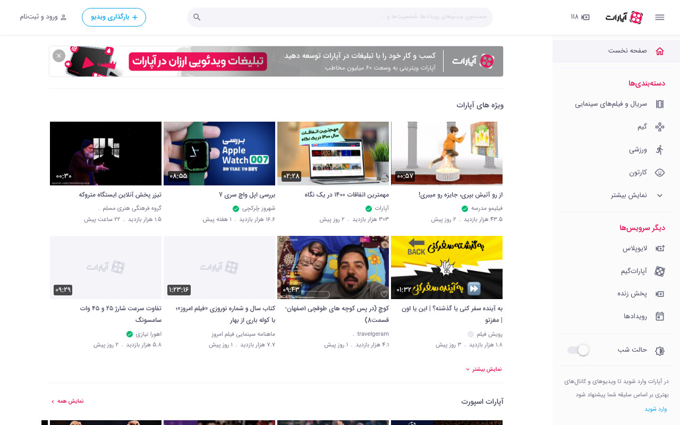
Task: Click the آپارات اسپورت section heading
Action: (x=482, y=402)
